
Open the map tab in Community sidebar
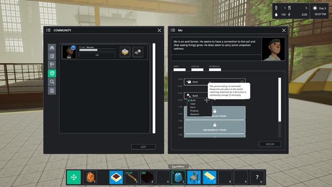[52, 56]
